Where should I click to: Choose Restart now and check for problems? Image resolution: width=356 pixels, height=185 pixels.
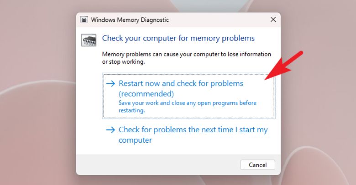point(181,84)
